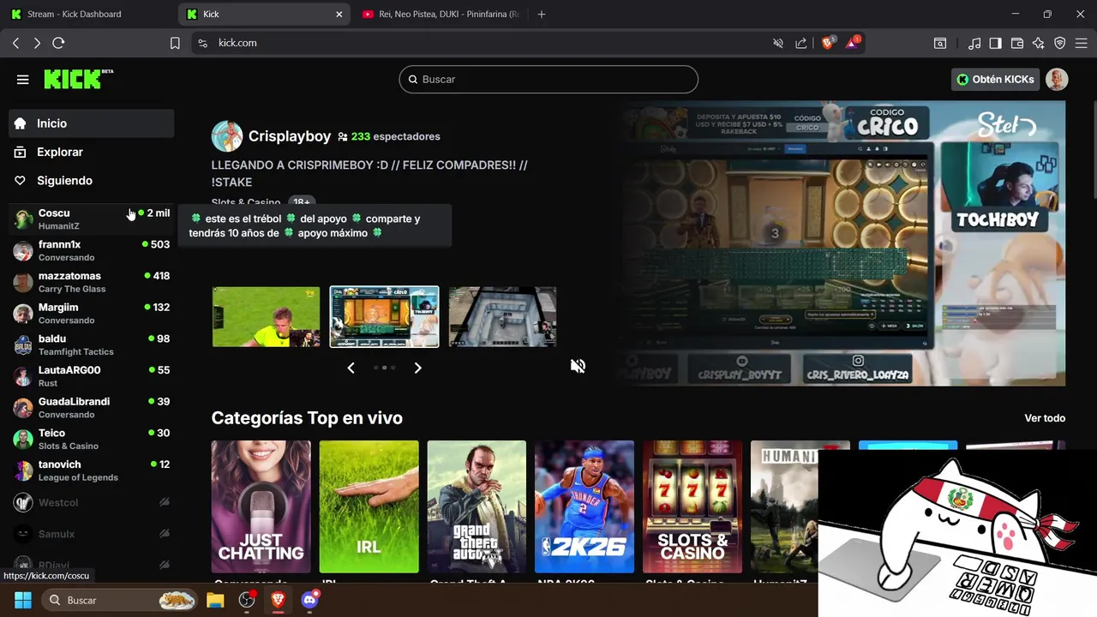This screenshot has width=1097, height=617.
Task: Open LautaARG00 channel in sidebar
Action: [91, 376]
